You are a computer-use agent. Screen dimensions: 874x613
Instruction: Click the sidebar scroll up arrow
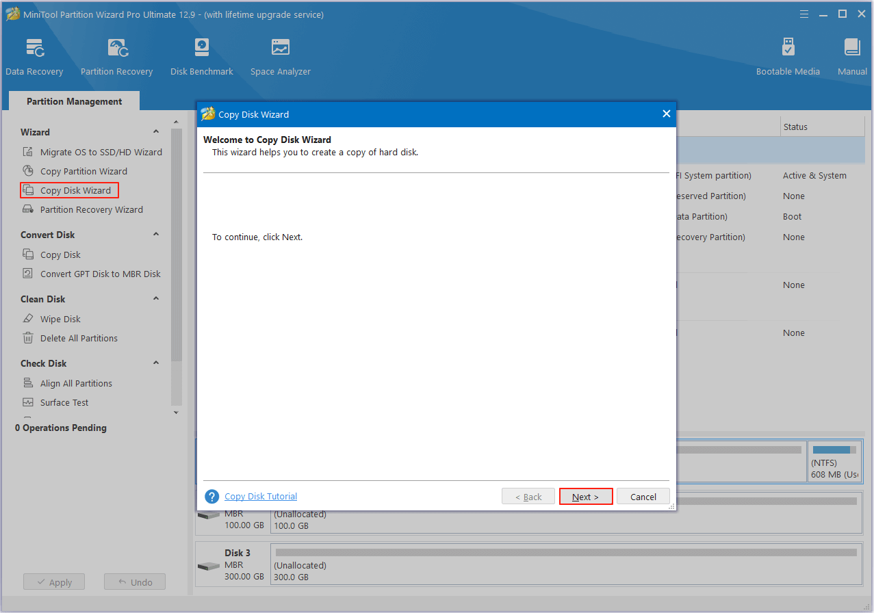[177, 122]
